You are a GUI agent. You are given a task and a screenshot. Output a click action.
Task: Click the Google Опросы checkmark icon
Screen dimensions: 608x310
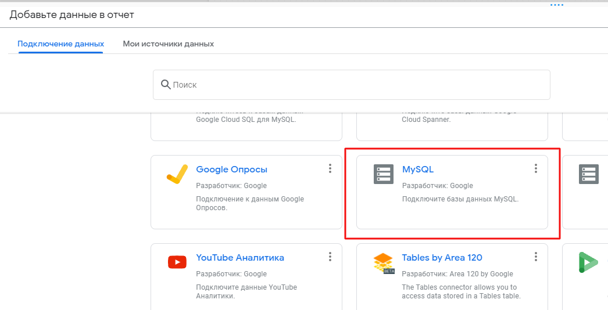coord(177,174)
